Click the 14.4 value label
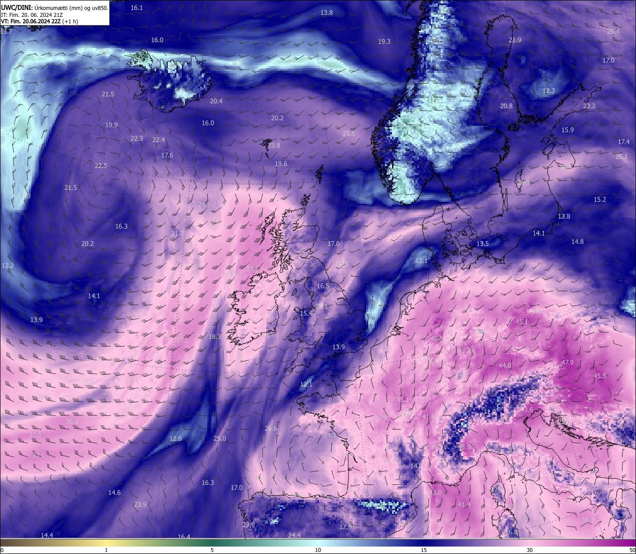 point(47,536)
